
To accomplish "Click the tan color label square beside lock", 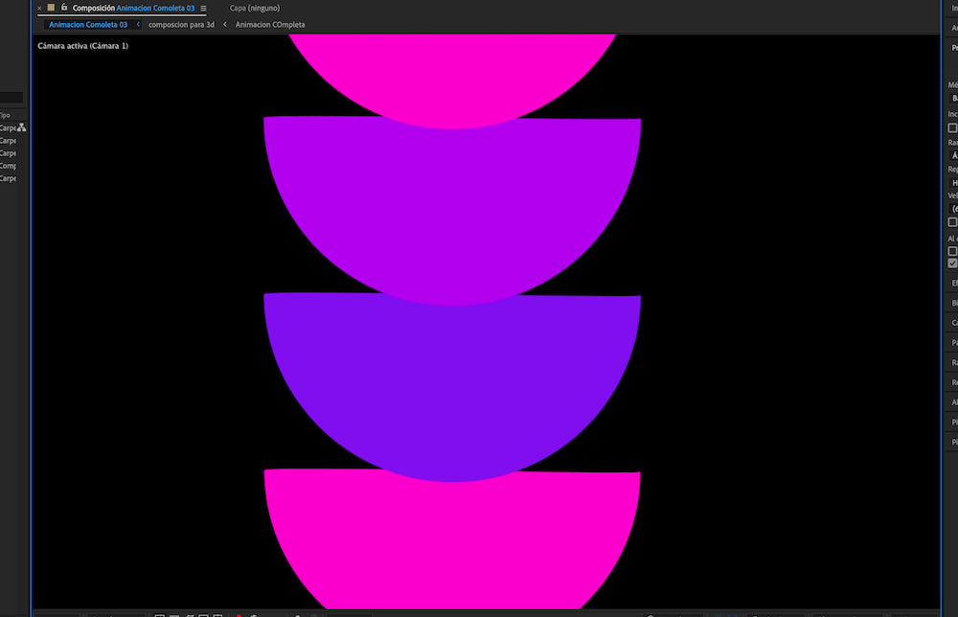I will (x=51, y=8).
